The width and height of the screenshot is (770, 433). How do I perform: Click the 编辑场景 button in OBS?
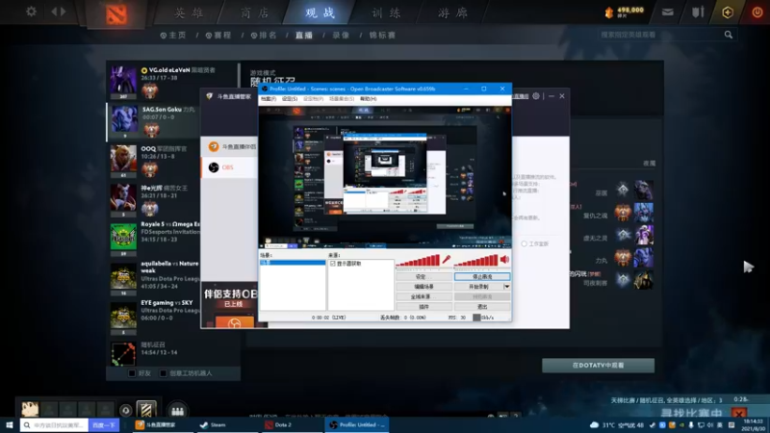(x=423, y=286)
